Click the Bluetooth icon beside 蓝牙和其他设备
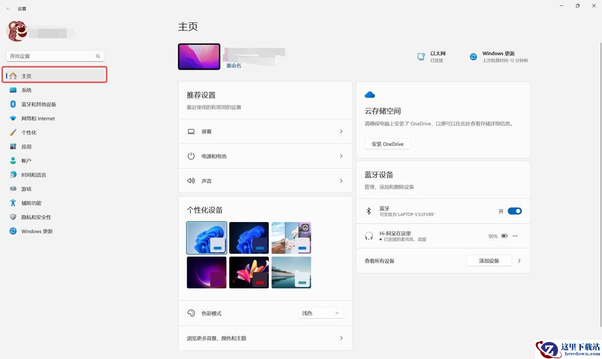 [x=13, y=104]
